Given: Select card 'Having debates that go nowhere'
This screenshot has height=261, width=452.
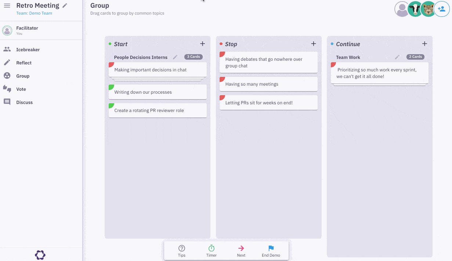Looking at the screenshot, I should point(268,62).
